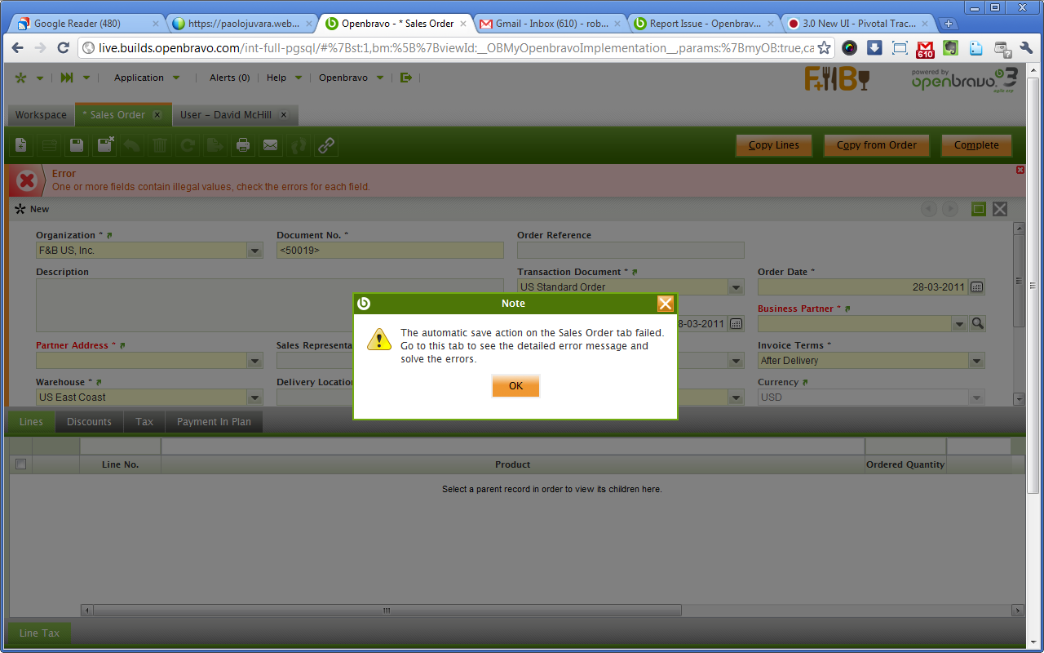Close the Sales Order tab
This screenshot has height=653, width=1044.
157,115
